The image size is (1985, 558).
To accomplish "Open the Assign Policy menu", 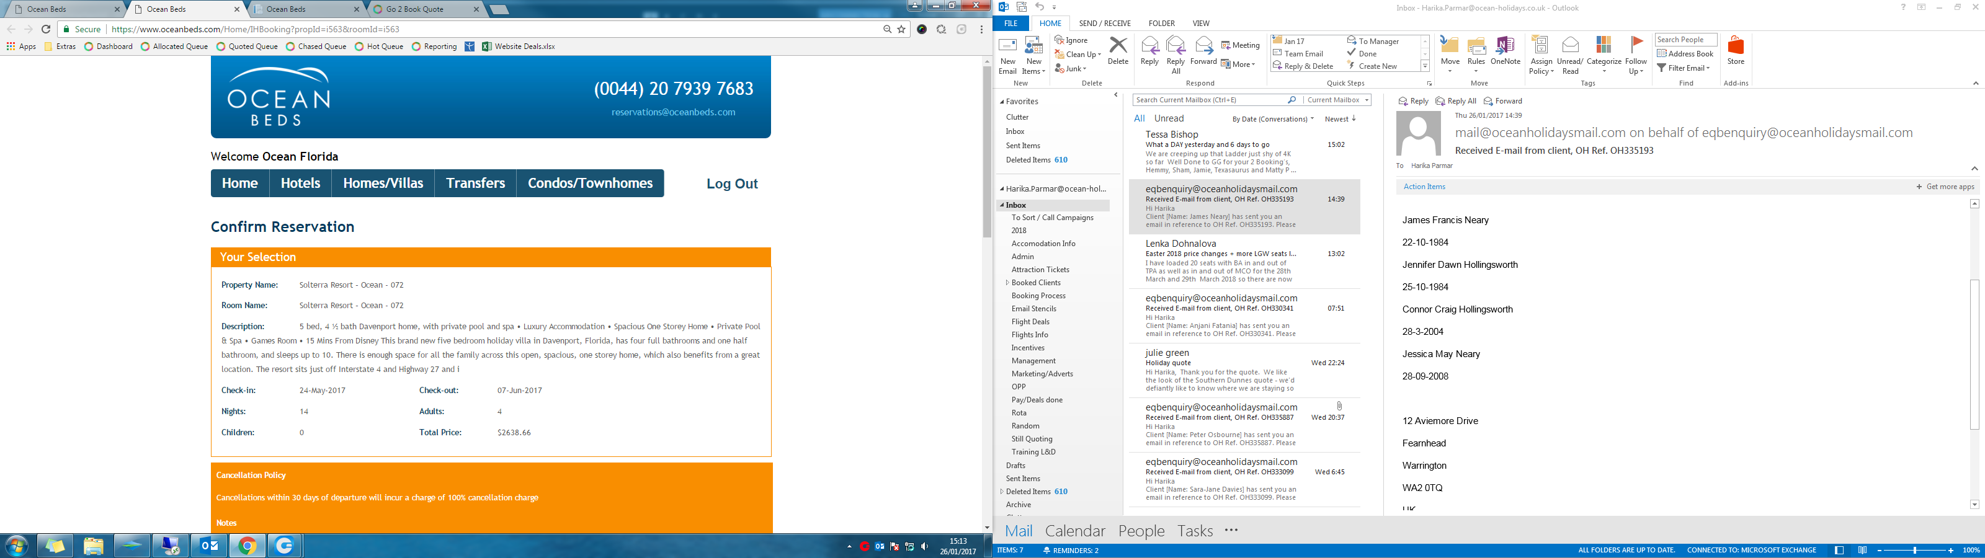I will tap(1541, 56).
